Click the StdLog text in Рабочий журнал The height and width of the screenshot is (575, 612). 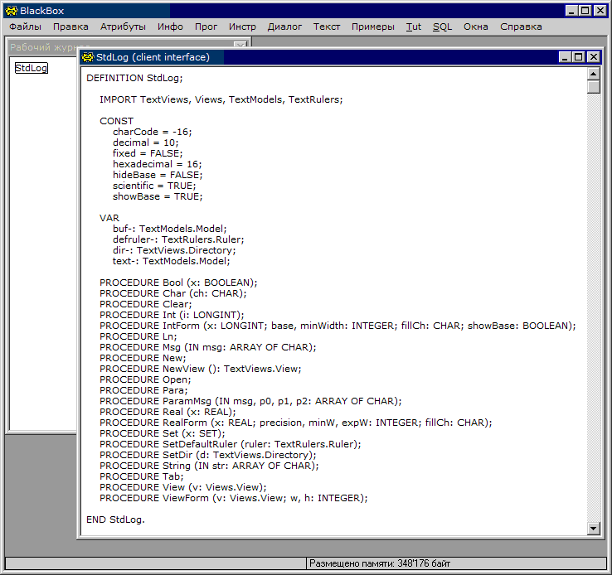pyautogui.click(x=32, y=68)
